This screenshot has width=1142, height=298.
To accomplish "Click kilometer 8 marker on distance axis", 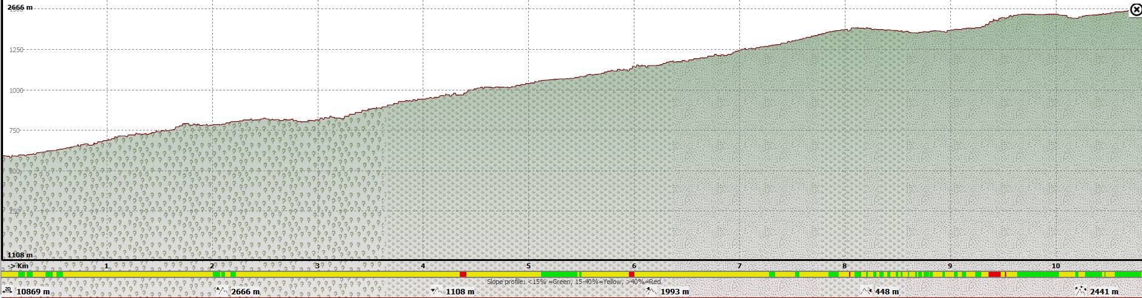I will tap(844, 266).
